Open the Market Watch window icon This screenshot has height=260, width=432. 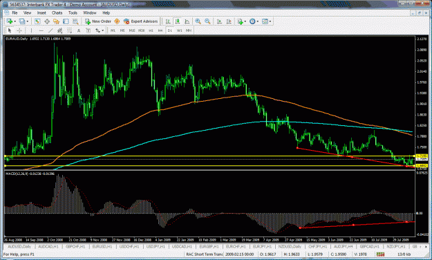click(37, 21)
